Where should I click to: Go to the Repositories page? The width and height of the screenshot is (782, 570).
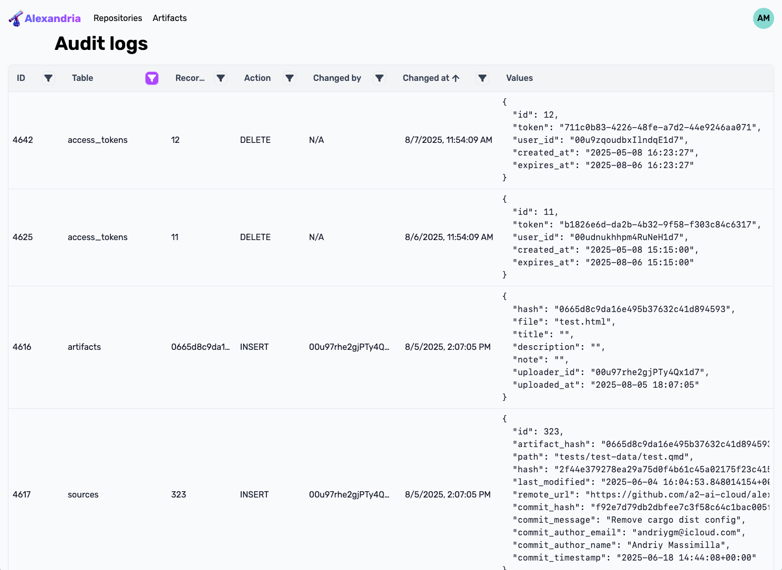click(118, 18)
